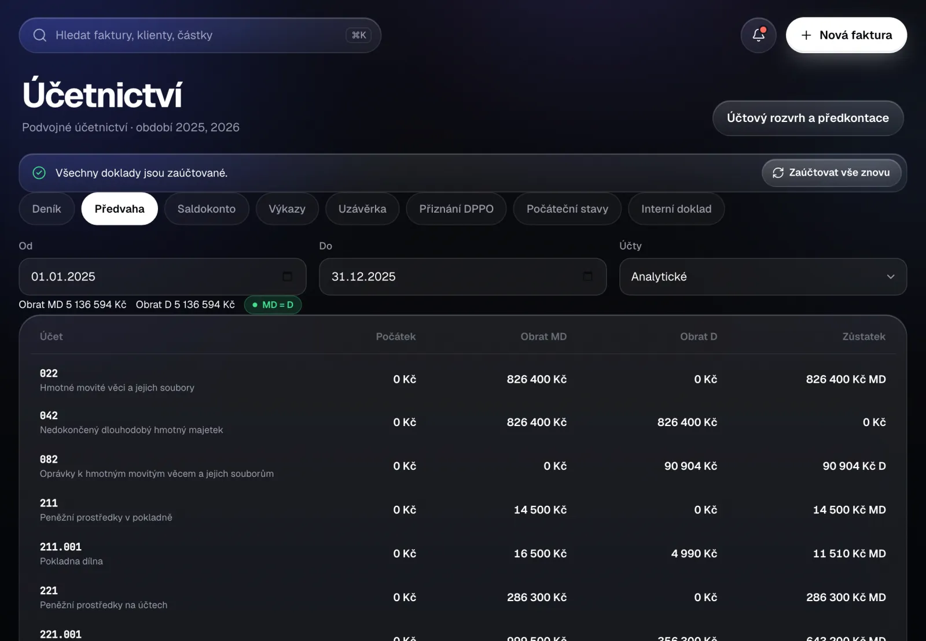Image resolution: width=926 pixels, height=641 pixels.
Task: Open Účtový rozvrh a předkontace
Action: click(808, 118)
